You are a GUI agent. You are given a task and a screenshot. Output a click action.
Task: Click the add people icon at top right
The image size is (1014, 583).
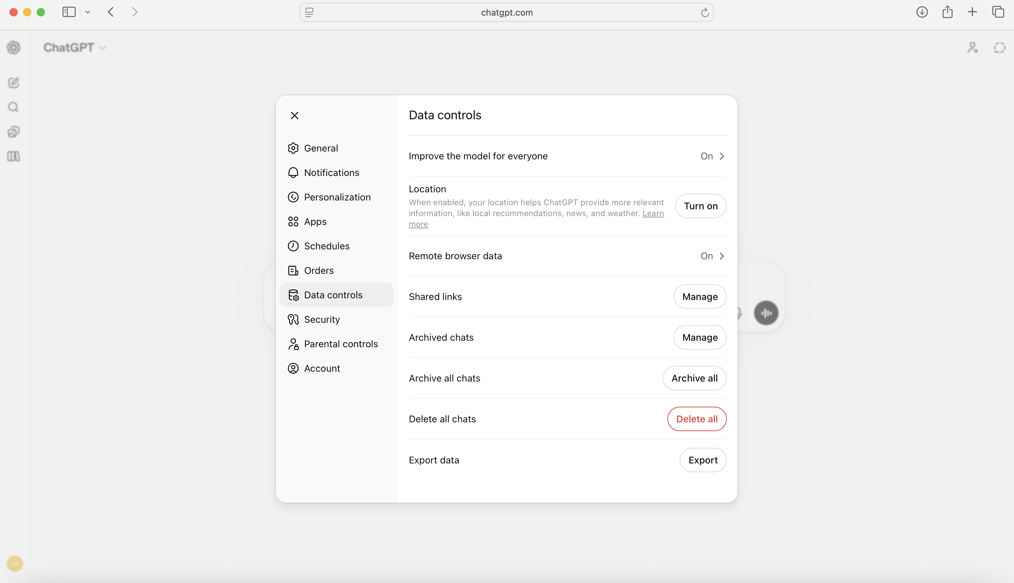973,48
